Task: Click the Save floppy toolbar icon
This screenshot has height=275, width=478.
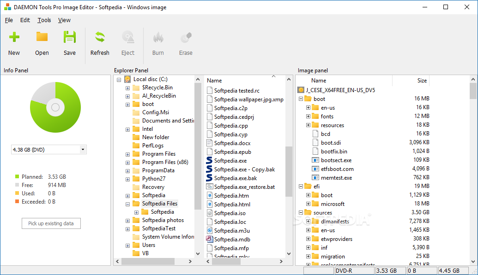Action: click(x=69, y=37)
